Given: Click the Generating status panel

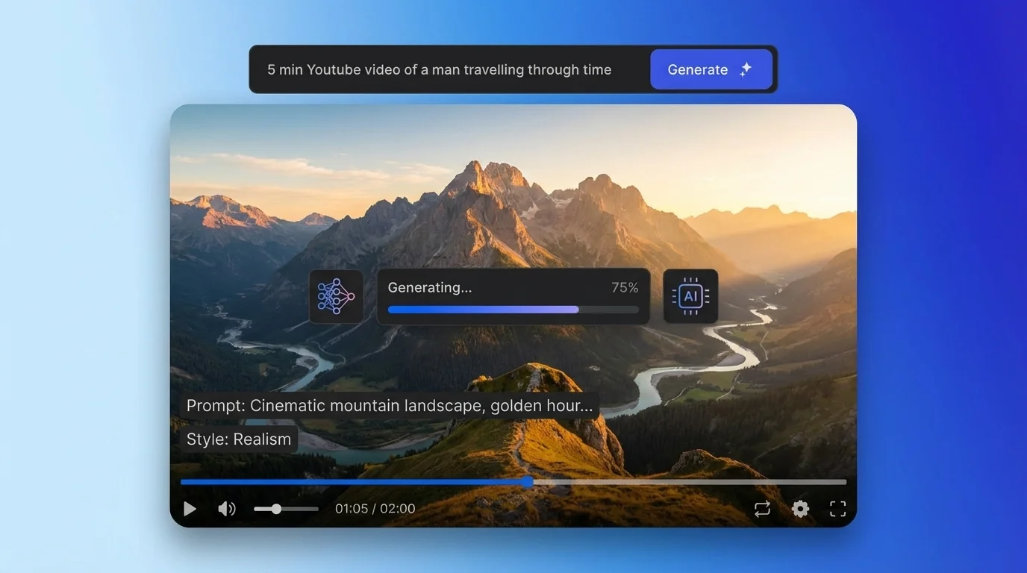Looking at the screenshot, I should [513, 295].
